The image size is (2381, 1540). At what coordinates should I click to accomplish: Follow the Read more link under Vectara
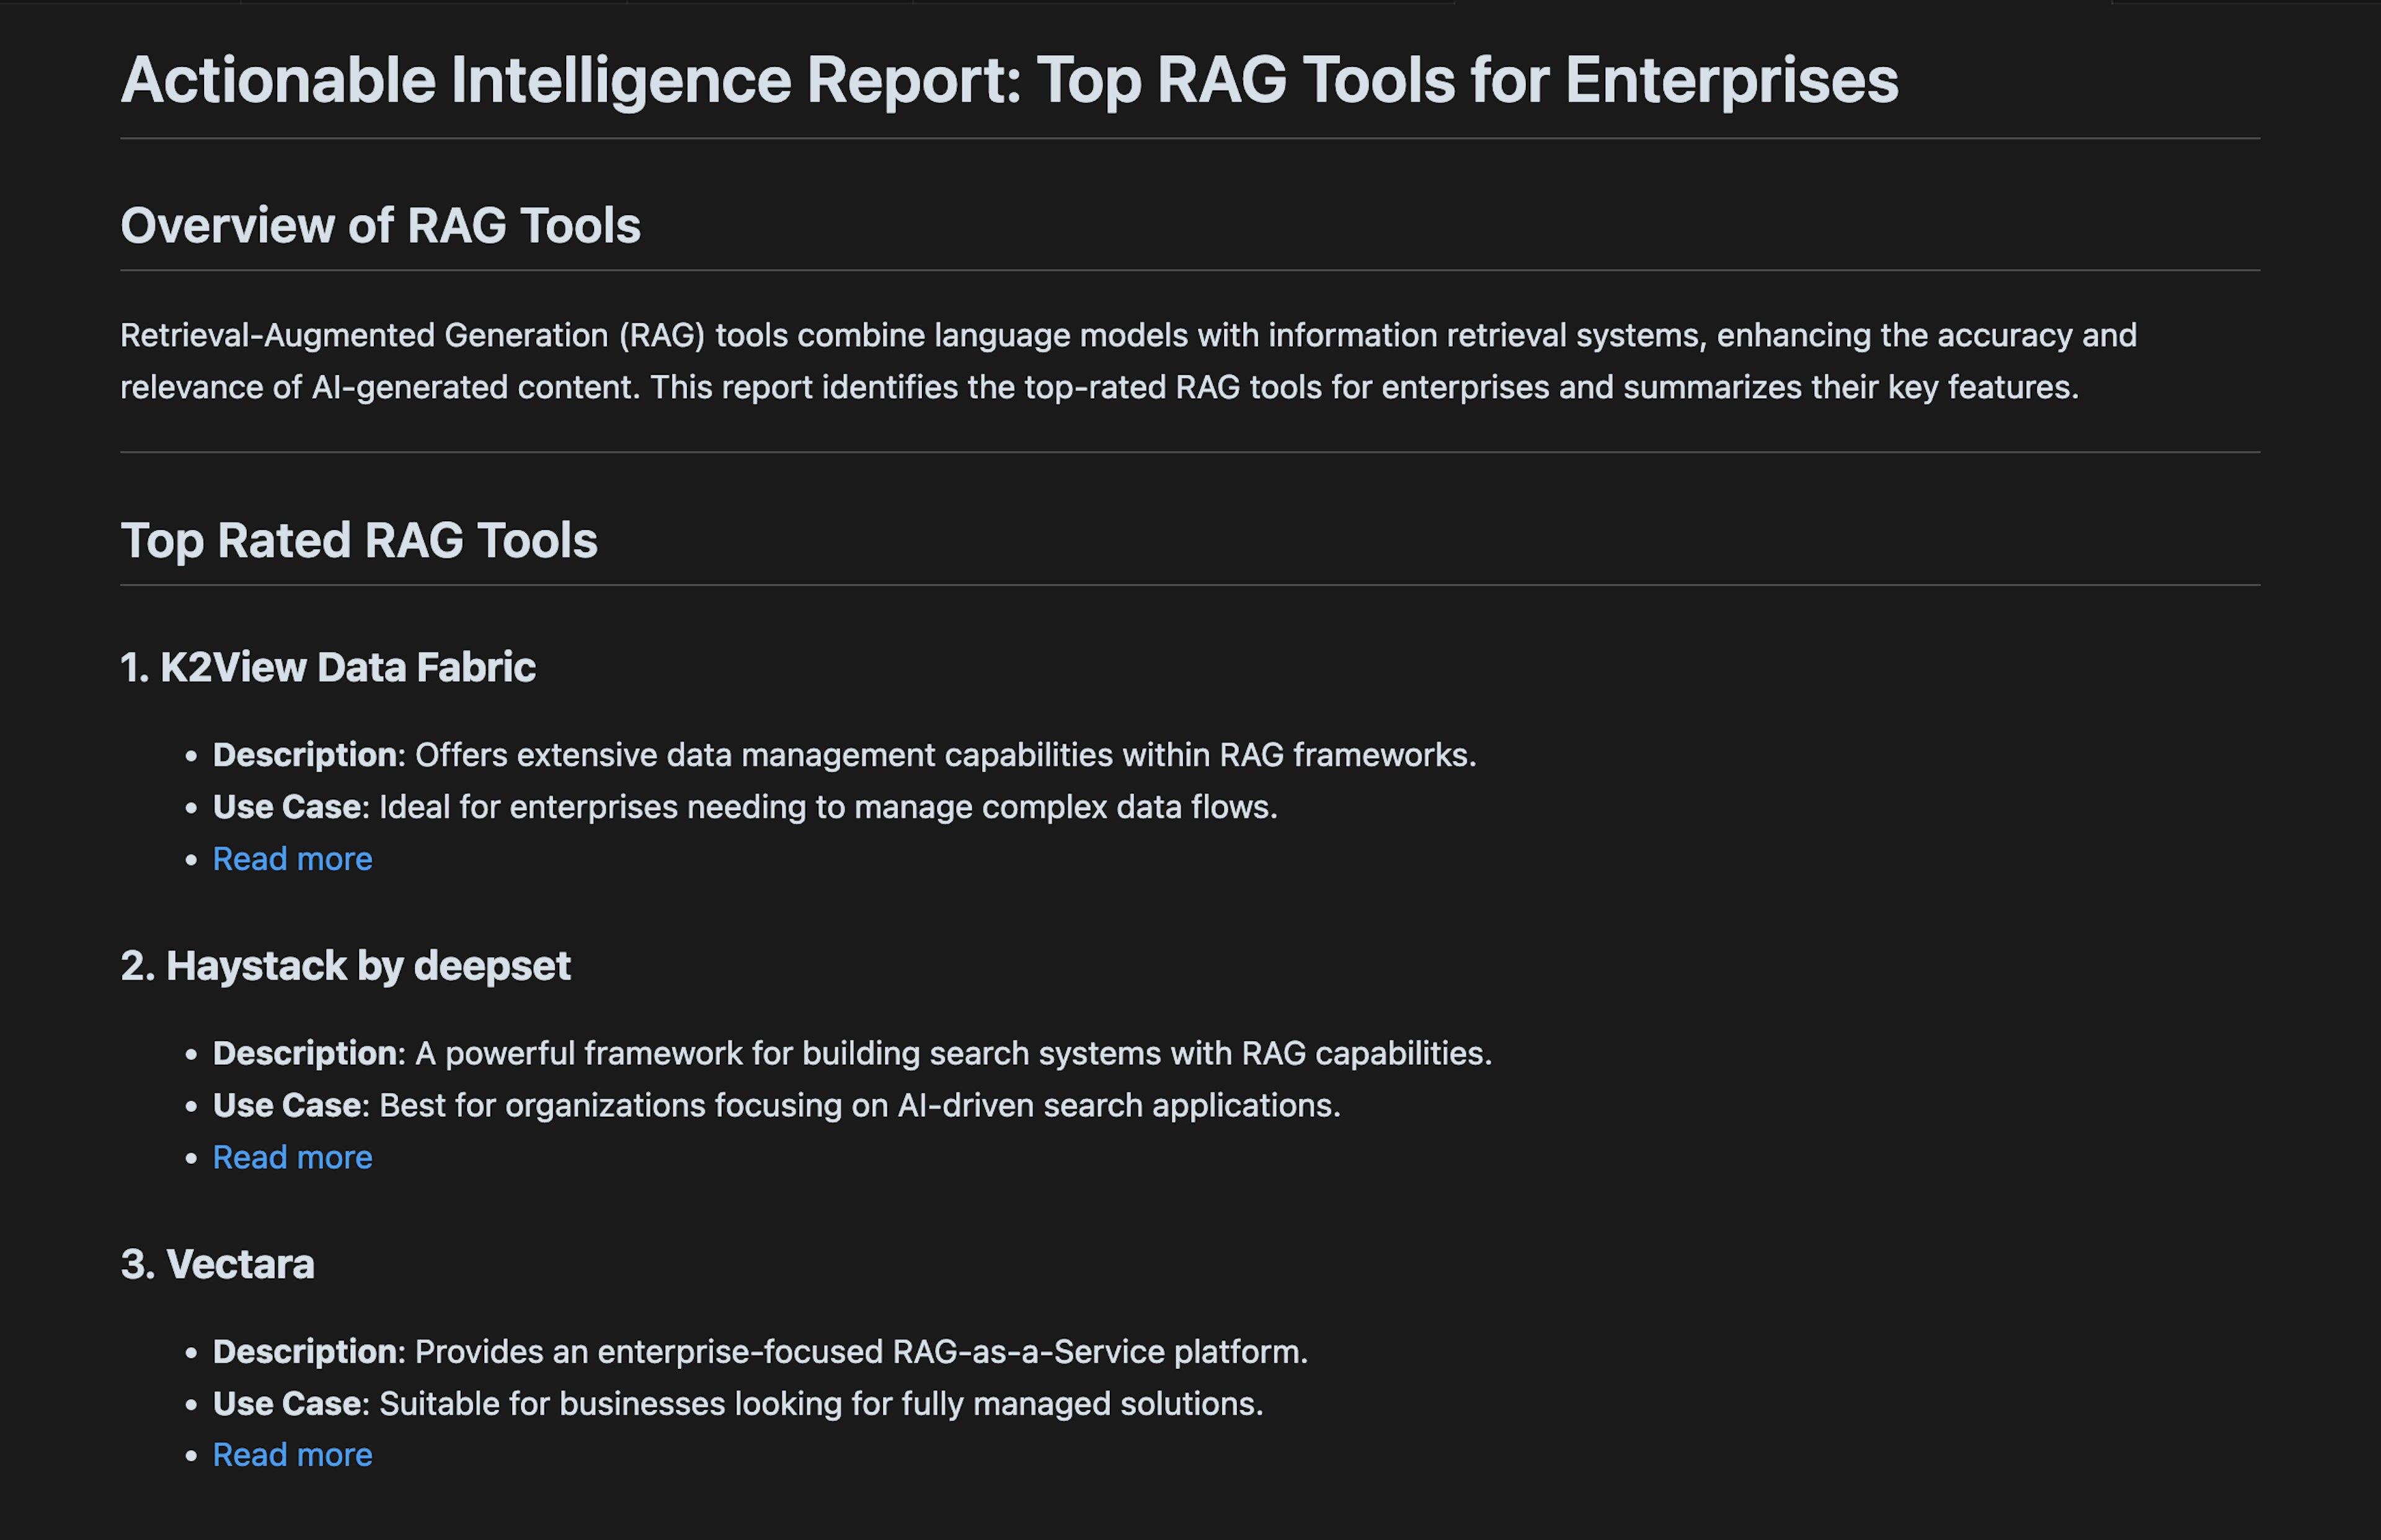tap(292, 1455)
